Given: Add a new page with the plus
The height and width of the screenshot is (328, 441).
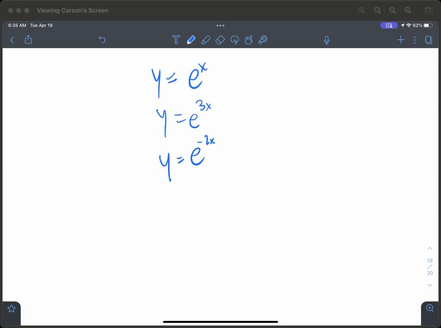Looking at the screenshot, I should click(401, 40).
